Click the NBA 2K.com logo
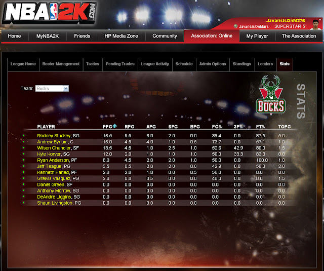 [x=50, y=13]
